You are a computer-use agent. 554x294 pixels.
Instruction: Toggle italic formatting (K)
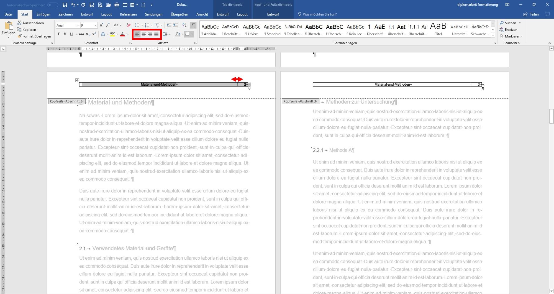point(65,34)
